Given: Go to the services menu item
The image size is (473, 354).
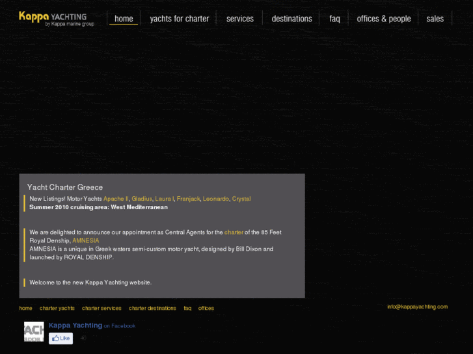Looking at the screenshot, I should pos(240,19).
